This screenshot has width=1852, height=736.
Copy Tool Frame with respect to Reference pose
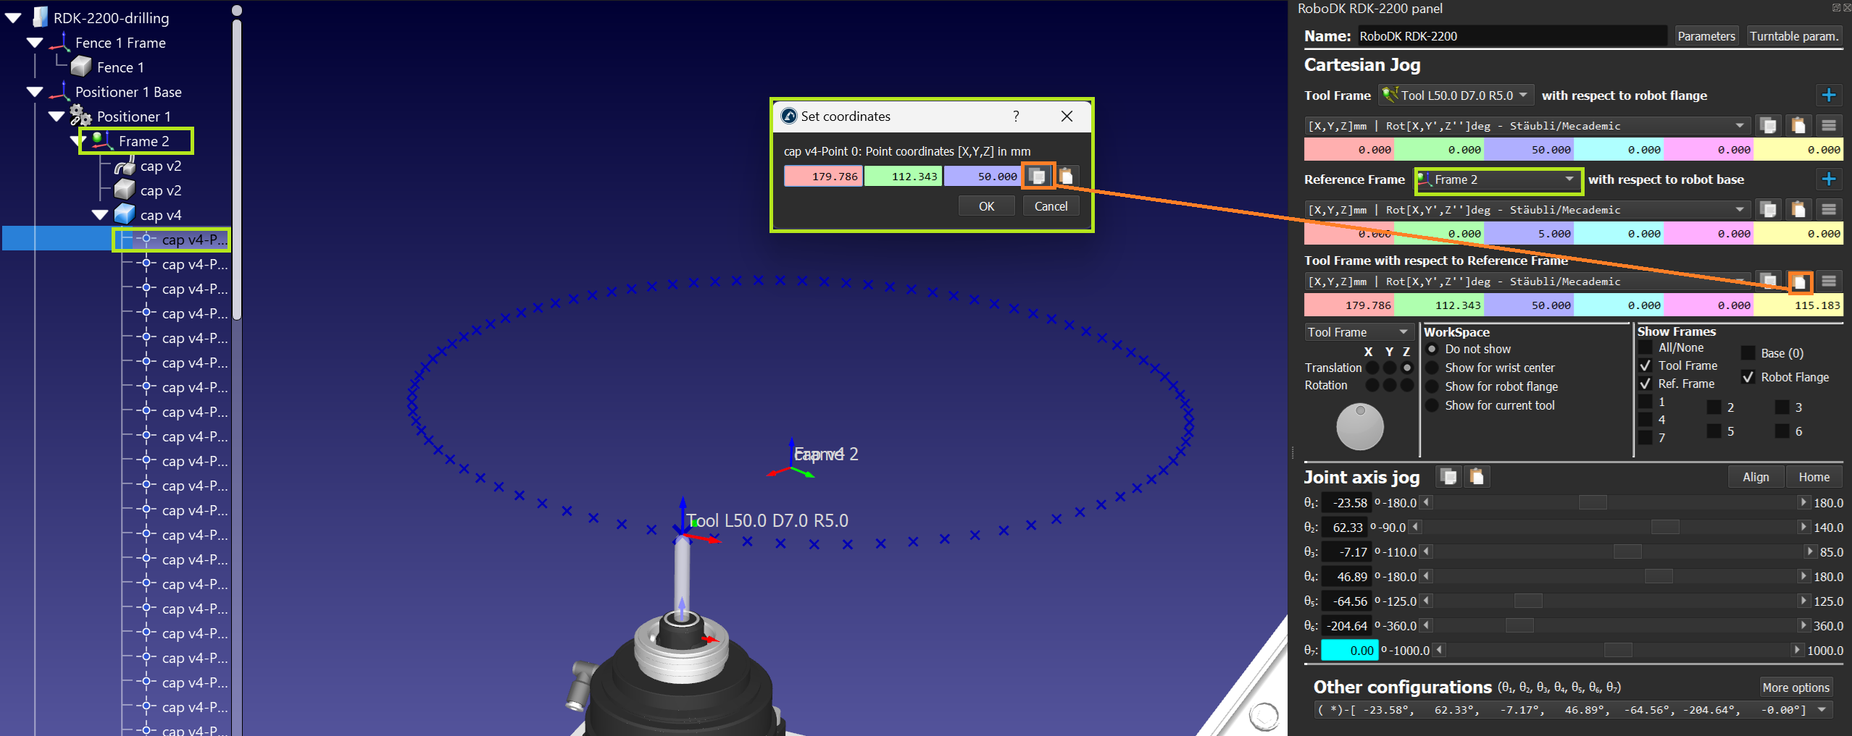point(1768,281)
